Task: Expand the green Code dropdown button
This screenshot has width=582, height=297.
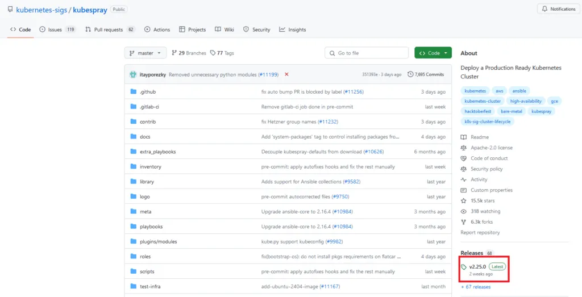Action: click(x=433, y=53)
